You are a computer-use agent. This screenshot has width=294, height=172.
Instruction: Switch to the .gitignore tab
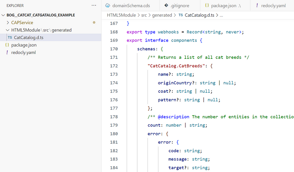point(180,6)
